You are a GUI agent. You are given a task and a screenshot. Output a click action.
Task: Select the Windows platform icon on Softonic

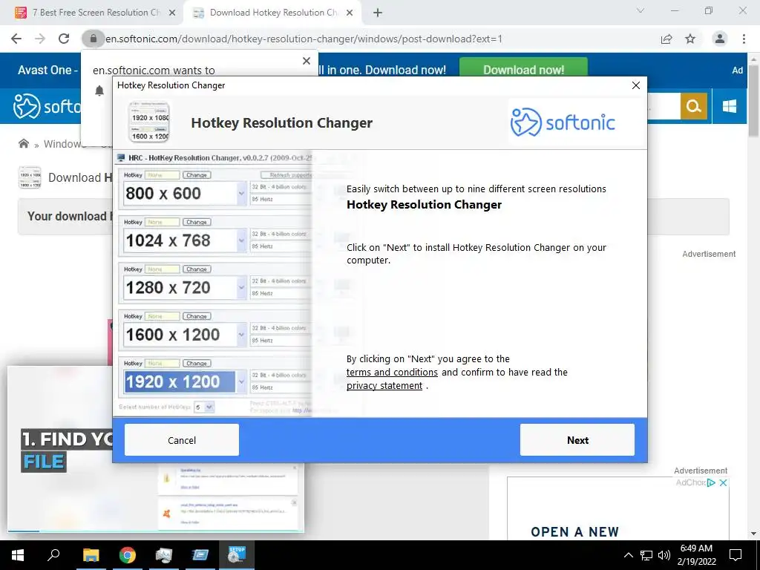click(x=729, y=105)
